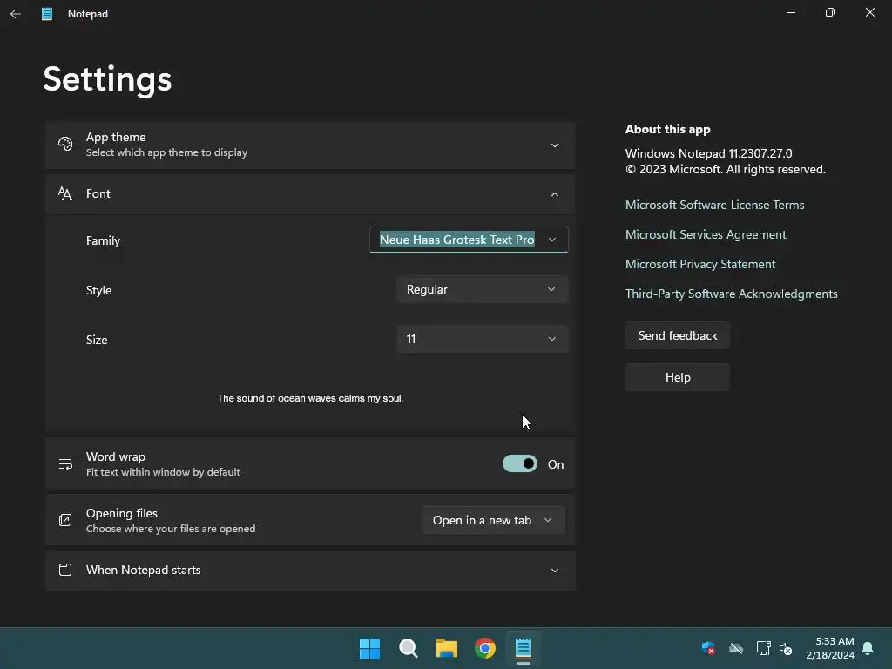
Task: Open notifications bell icon
Action: click(868, 648)
